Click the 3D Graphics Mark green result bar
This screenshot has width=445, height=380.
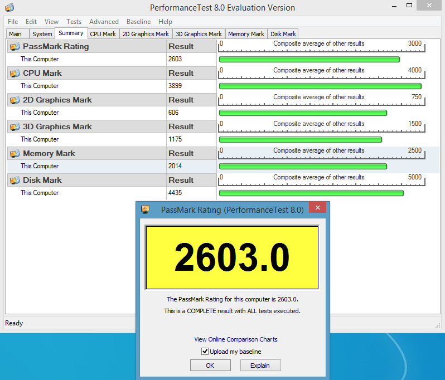coord(300,139)
